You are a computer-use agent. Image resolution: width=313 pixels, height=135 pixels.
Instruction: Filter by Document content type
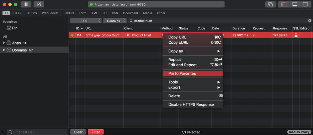131,13
